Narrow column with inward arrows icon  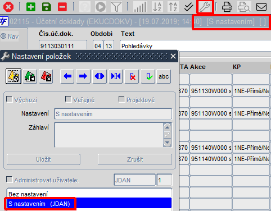pos(116,76)
